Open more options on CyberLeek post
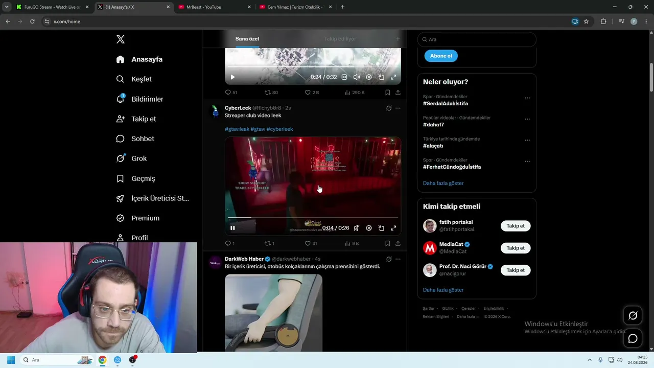Viewport: 654px width, 368px height. coord(398,108)
